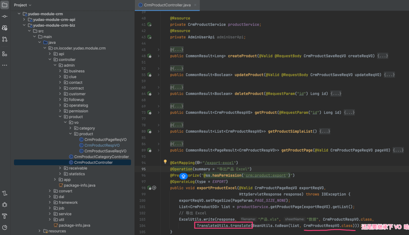Click the yellow intention lightbulb on line 94

click(165, 162)
